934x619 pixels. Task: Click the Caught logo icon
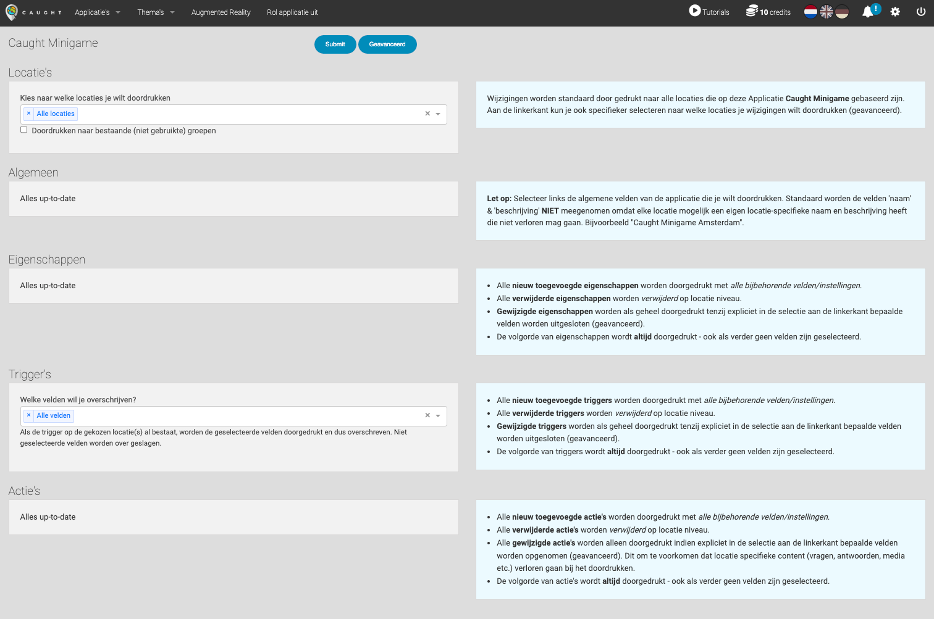pos(12,12)
